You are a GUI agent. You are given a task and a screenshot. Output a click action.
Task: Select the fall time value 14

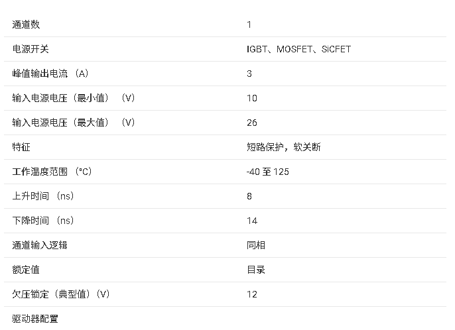pyautogui.click(x=252, y=221)
